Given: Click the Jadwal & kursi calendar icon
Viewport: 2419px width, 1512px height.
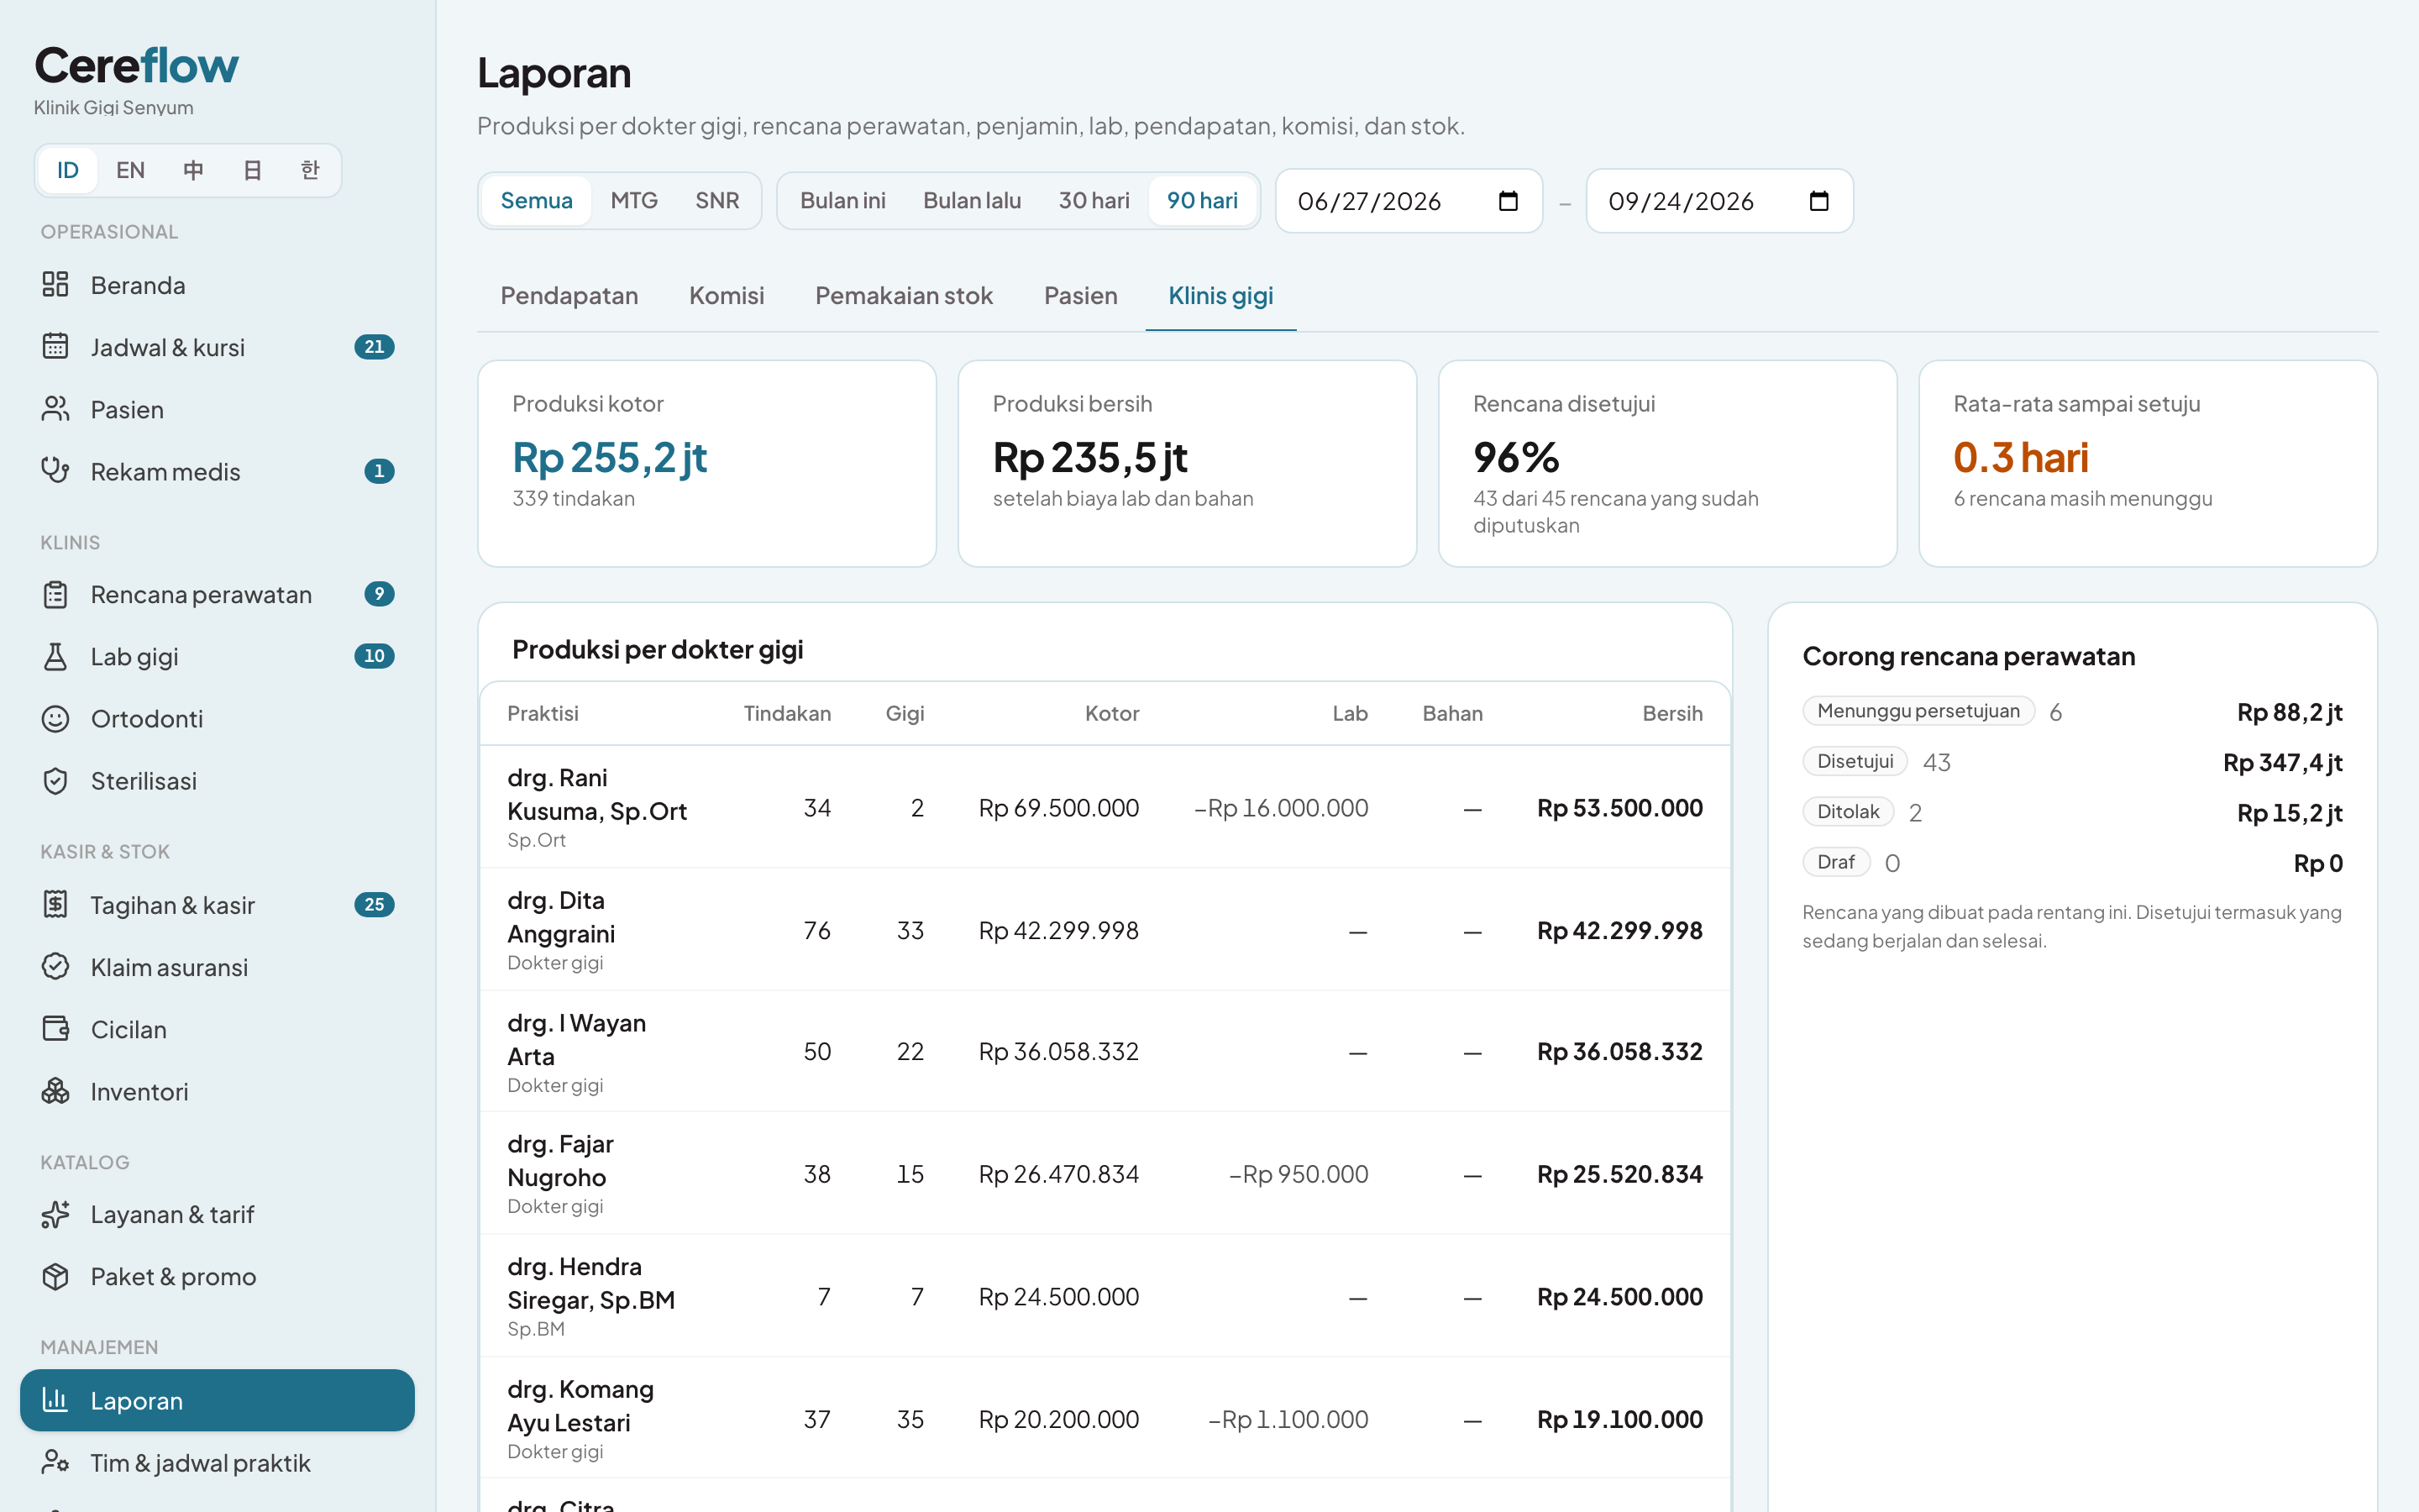Looking at the screenshot, I should (55, 347).
